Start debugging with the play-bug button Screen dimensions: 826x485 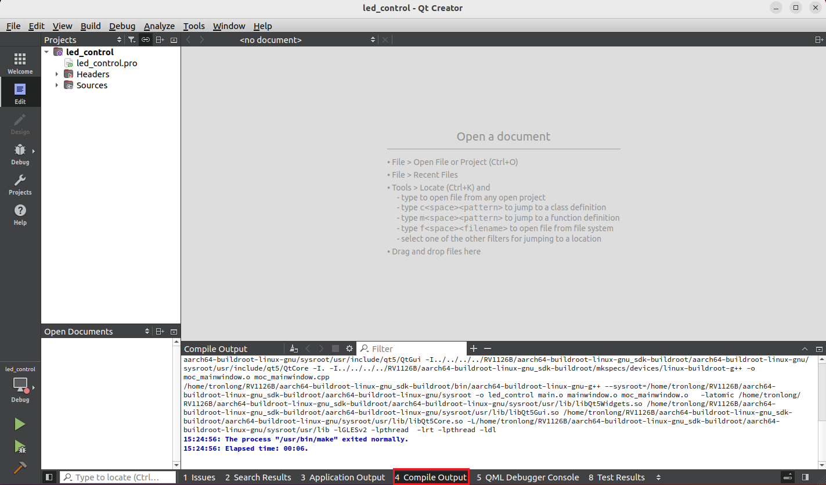coord(20,446)
